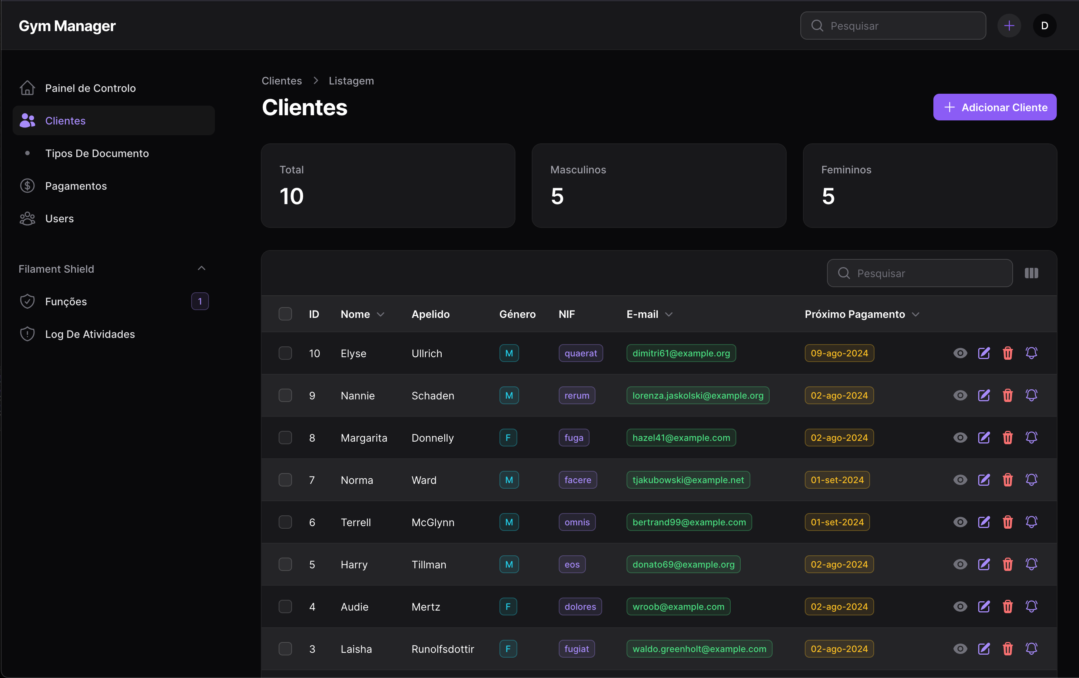Screen dimensions: 1079x678
Task: Check the row for Laisha Runolfsdottir
Action: [x=285, y=649]
